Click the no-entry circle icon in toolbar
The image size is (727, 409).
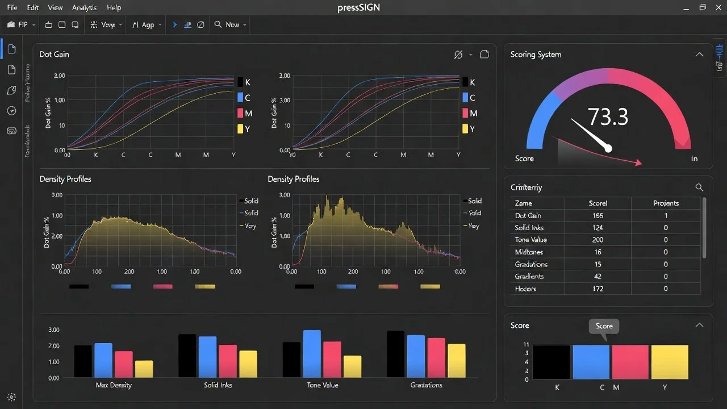[200, 24]
